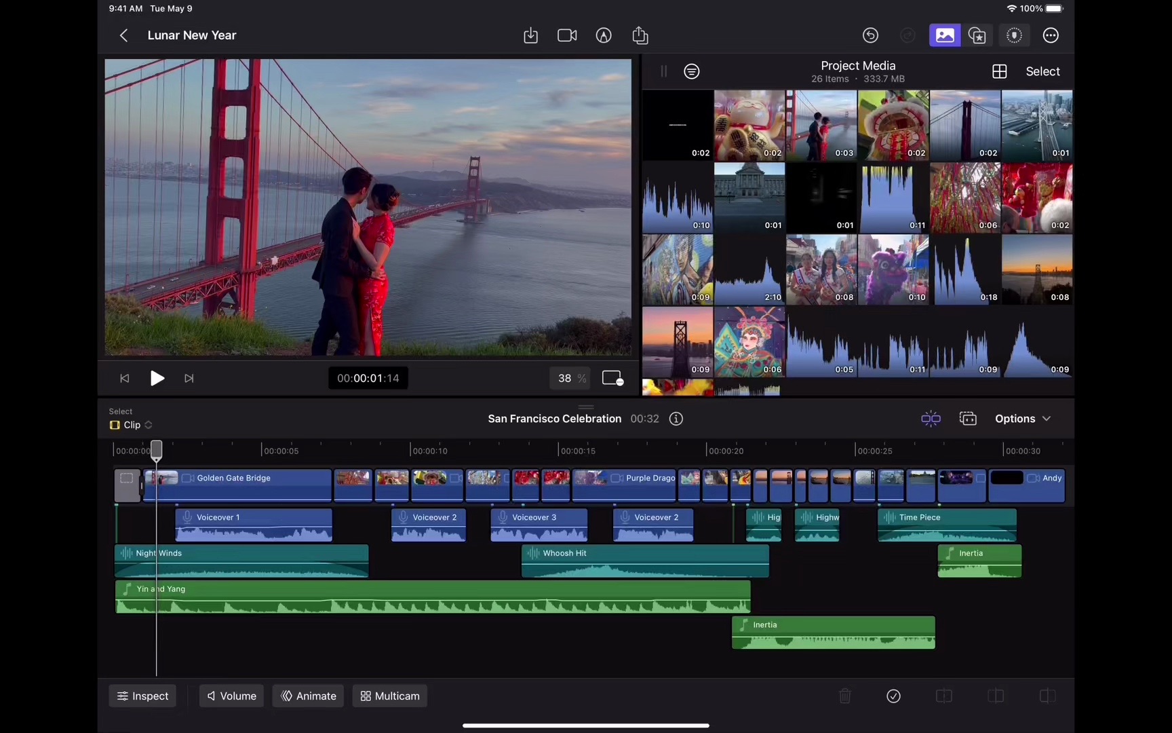Undo the last edit
The height and width of the screenshot is (733, 1172).
click(871, 35)
